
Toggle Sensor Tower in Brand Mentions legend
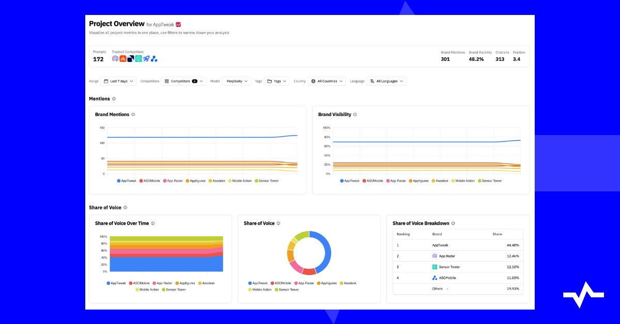coord(267,181)
